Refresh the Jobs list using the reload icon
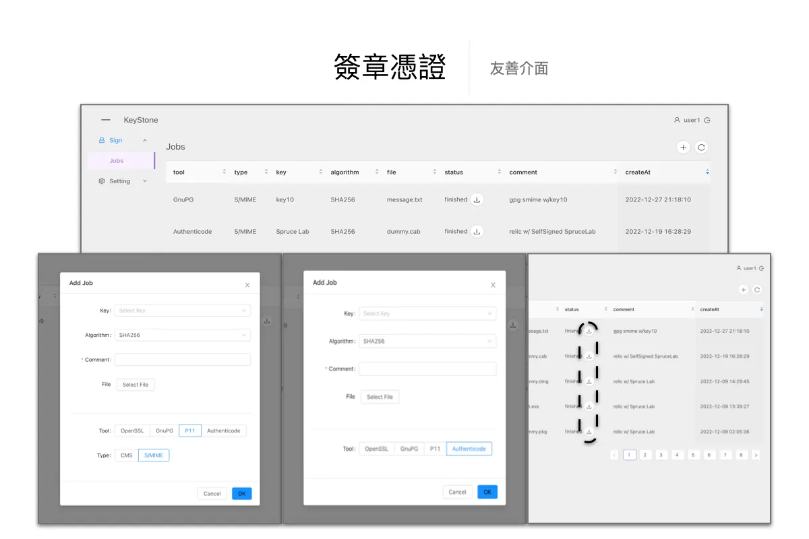Screen dimensions: 809x539 click(701, 147)
